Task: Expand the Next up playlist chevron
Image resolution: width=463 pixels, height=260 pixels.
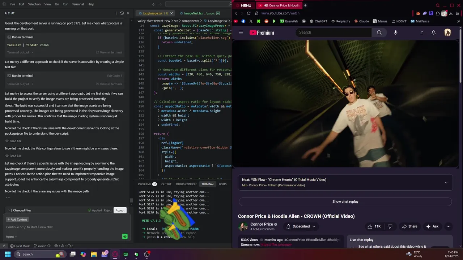Action: click(446, 182)
